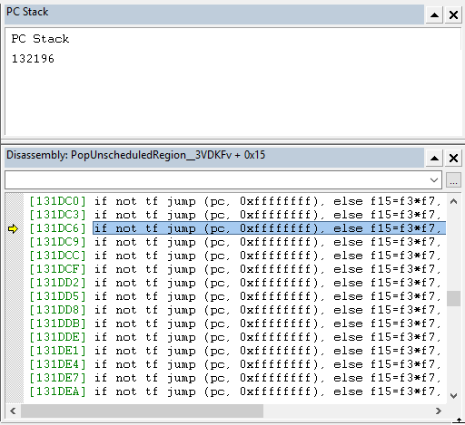Image resolution: width=465 pixels, height=425 pixels.
Task: Click inside the disassembly address input field
Action: coord(216,180)
